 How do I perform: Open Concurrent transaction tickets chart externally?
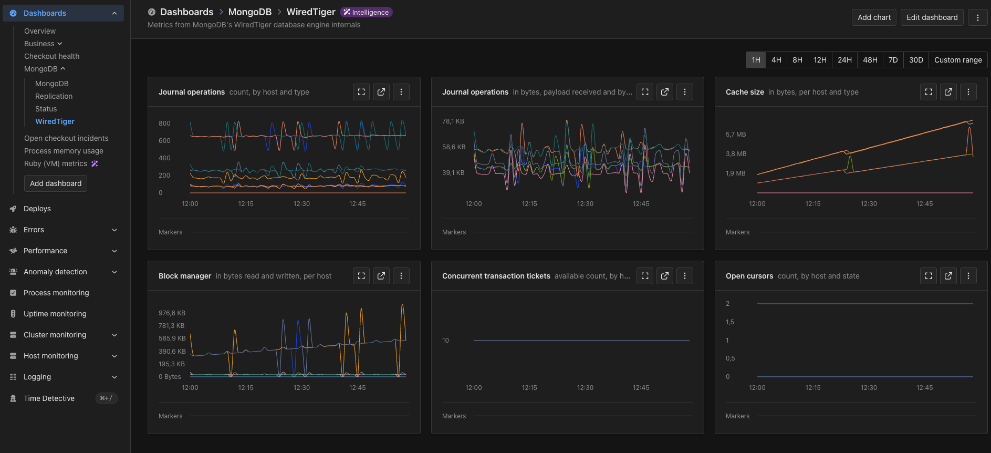point(665,276)
